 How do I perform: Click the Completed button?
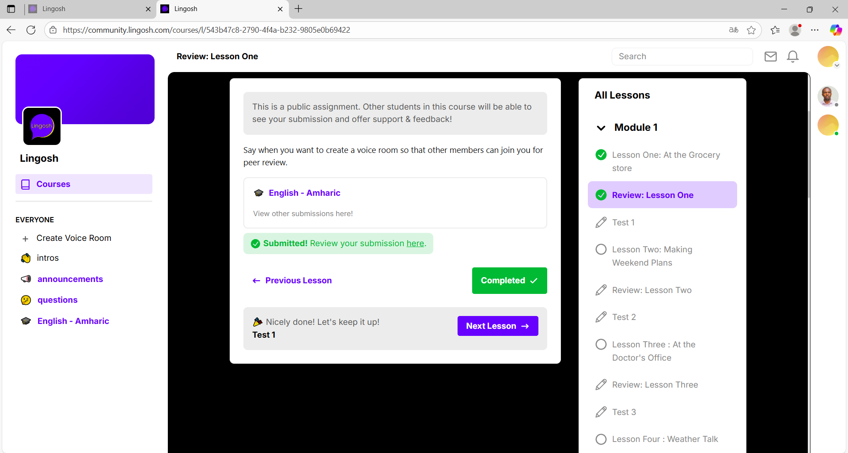coord(510,281)
